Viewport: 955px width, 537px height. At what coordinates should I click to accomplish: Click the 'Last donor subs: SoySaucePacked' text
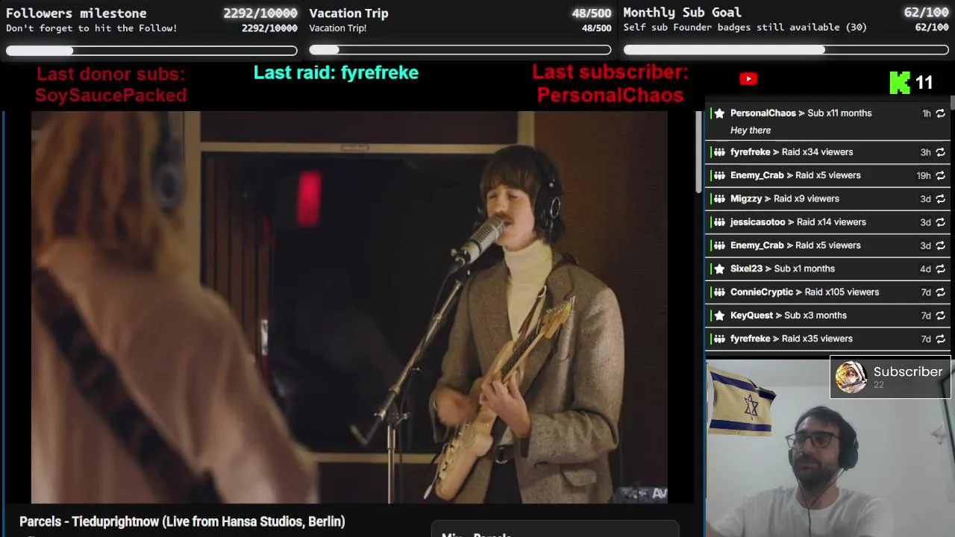(110, 84)
